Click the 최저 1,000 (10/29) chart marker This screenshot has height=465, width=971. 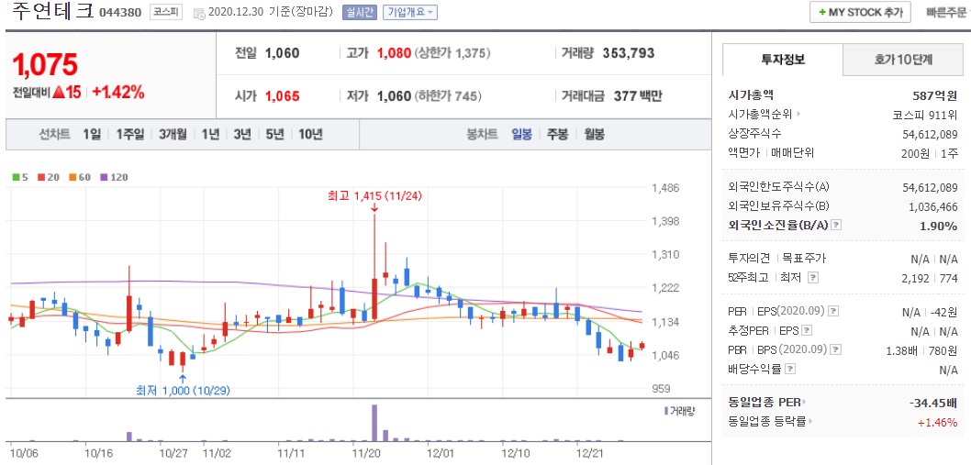click(x=184, y=390)
